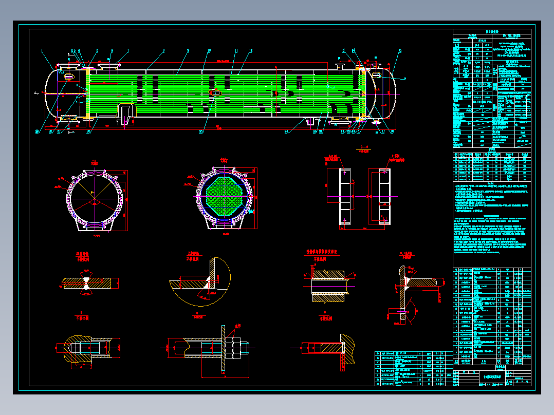Select part balloon number 5

pyautogui.click(x=97, y=50)
